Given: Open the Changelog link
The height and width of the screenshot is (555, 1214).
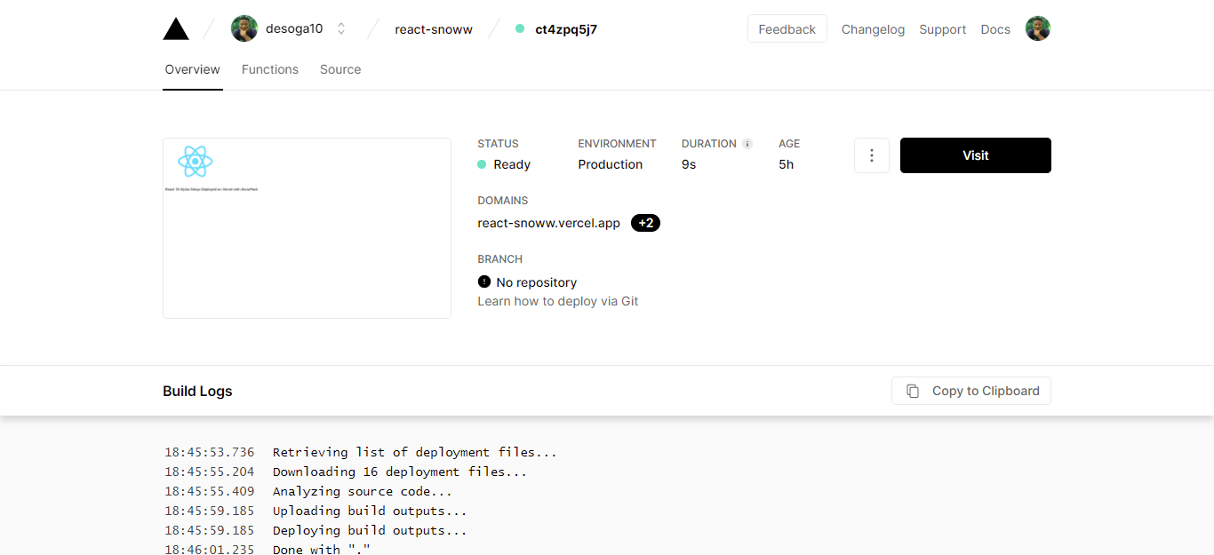Looking at the screenshot, I should coord(873,29).
